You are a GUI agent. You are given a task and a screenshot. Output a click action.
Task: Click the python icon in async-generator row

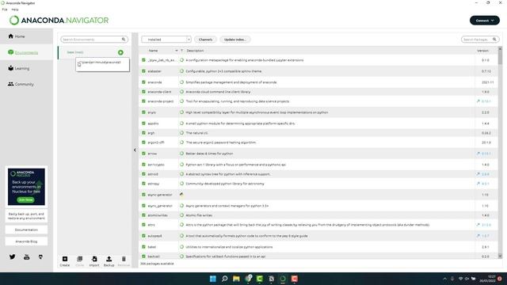click(x=181, y=195)
